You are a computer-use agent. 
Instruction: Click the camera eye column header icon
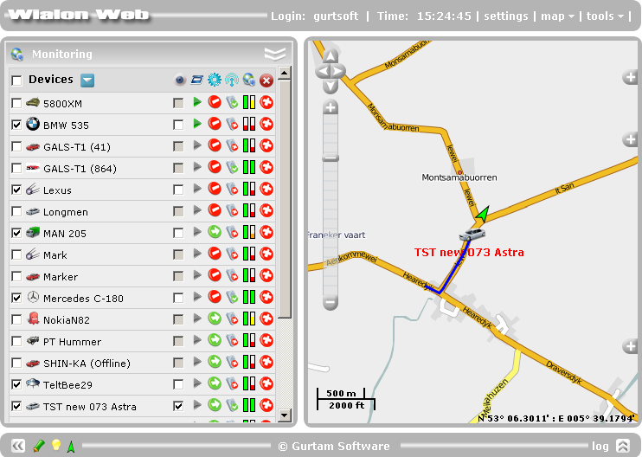pos(180,80)
